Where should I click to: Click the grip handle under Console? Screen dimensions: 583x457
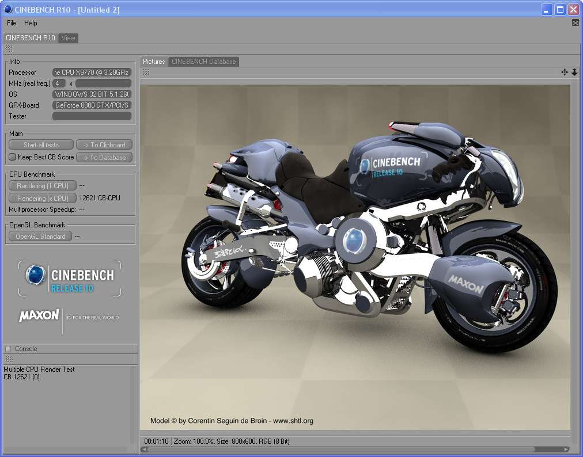click(x=9, y=359)
